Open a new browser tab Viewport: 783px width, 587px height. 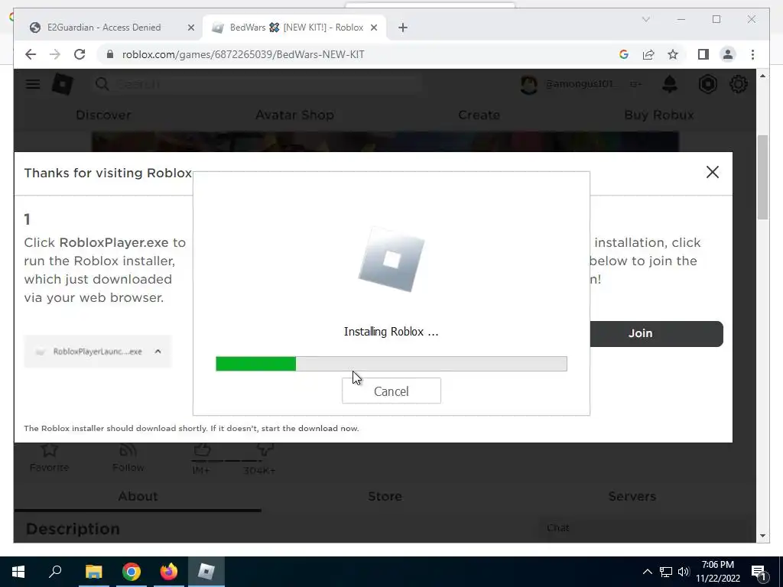click(403, 28)
